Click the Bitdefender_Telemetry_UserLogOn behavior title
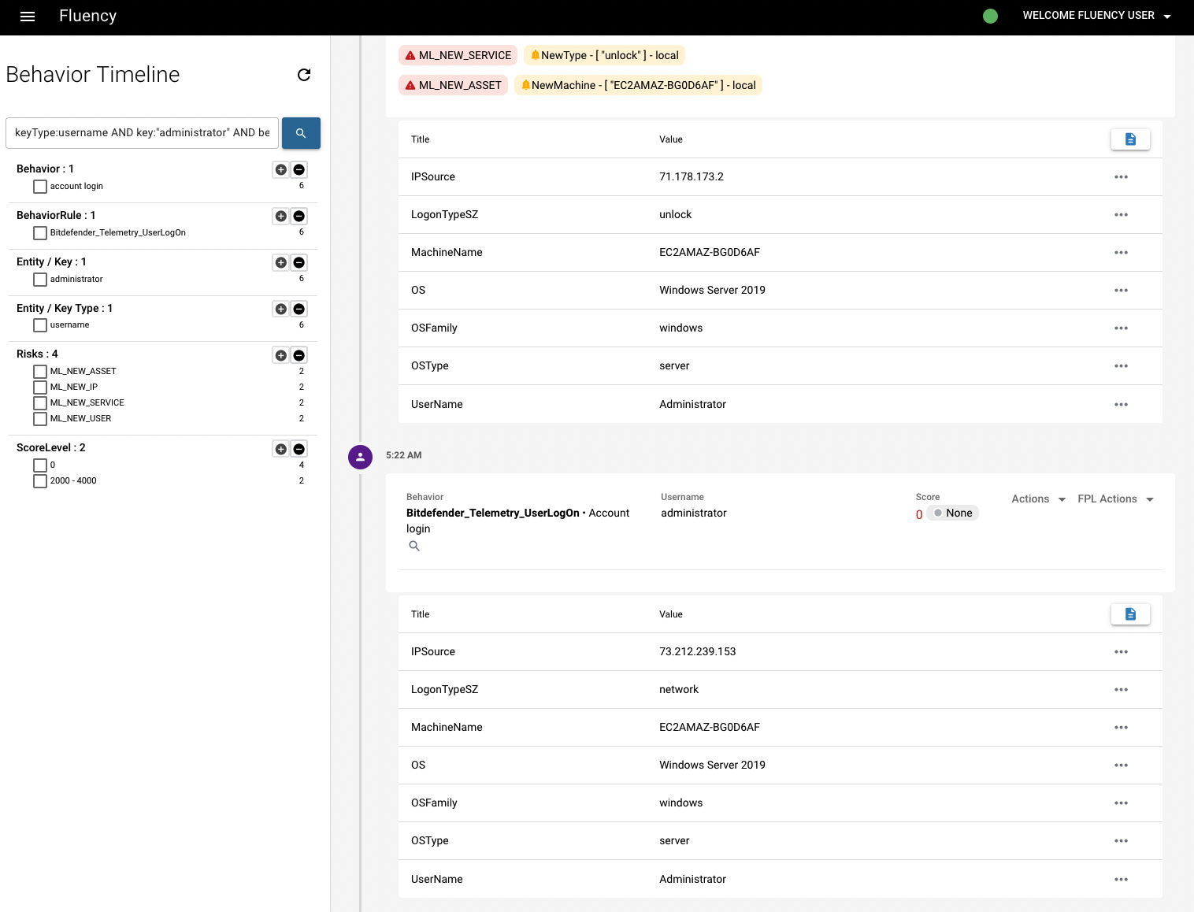This screenshot has height=912, width=1194. 493,513
